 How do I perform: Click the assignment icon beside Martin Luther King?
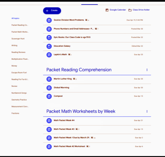point(49,79)
